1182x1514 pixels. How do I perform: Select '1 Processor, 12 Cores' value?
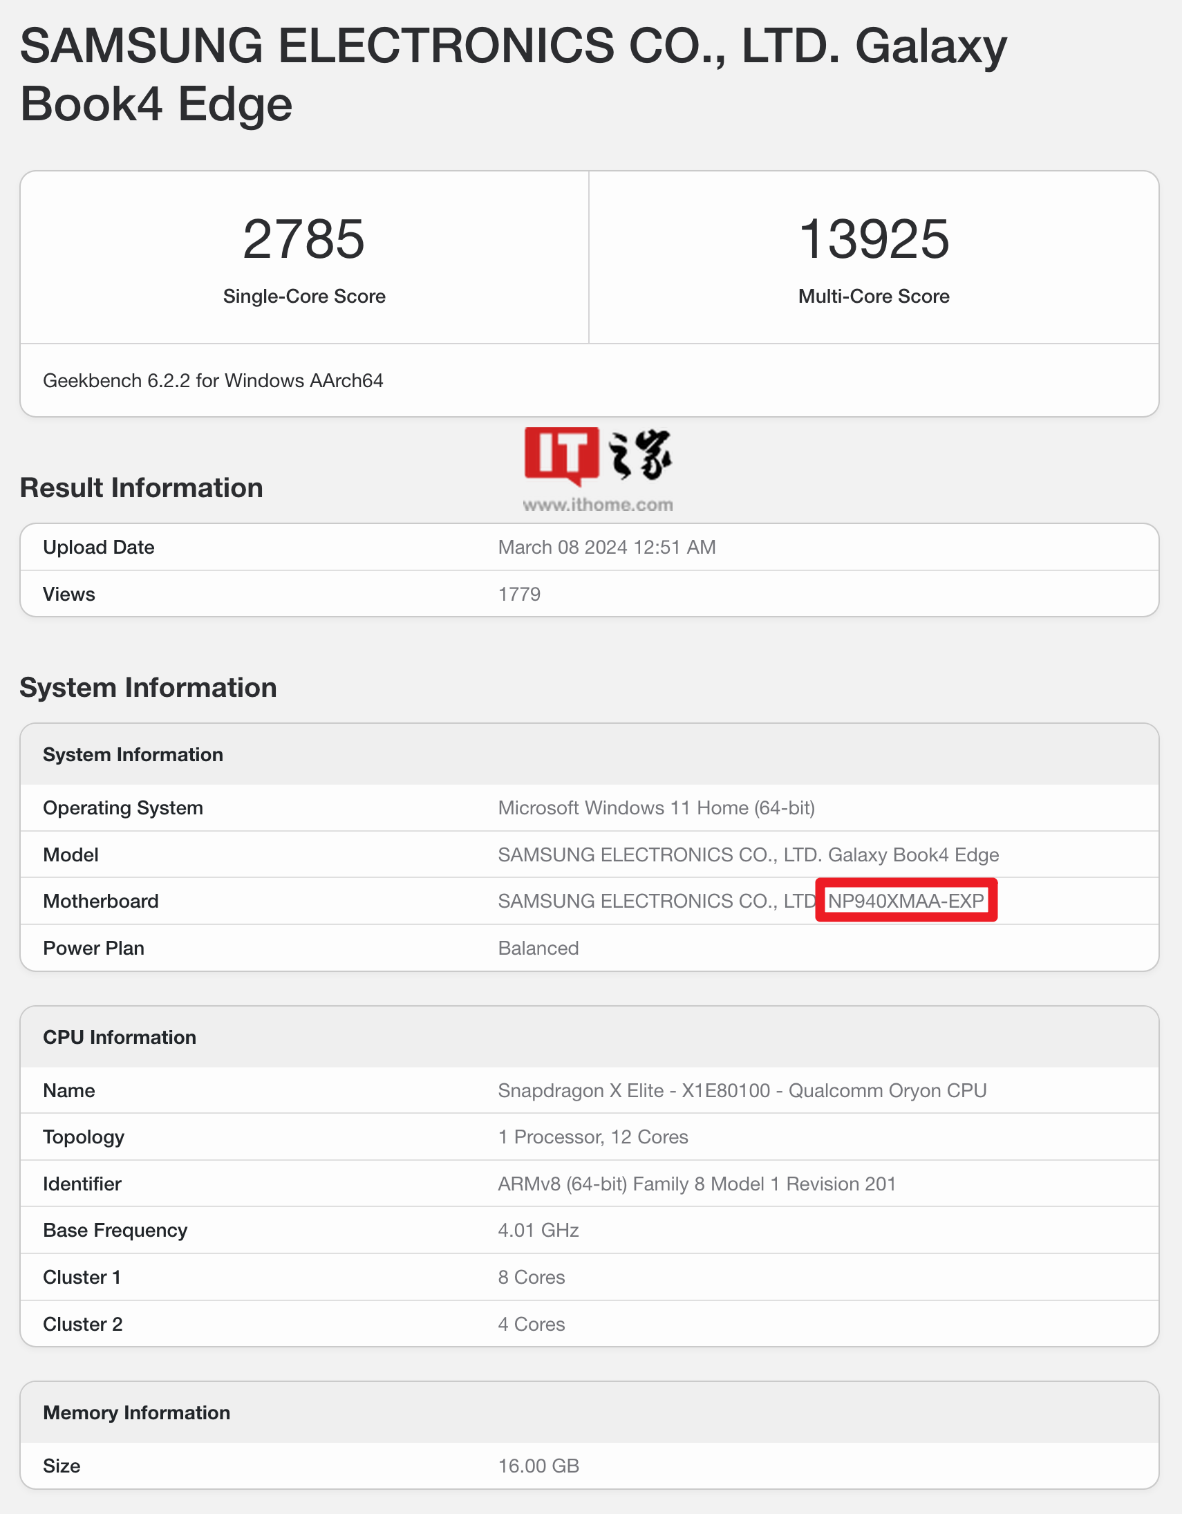click(593, 1137)
